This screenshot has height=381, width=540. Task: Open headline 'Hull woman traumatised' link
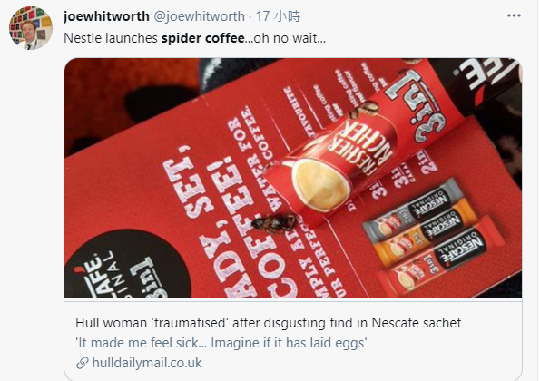pyautogui.click(x=268, y=323)
